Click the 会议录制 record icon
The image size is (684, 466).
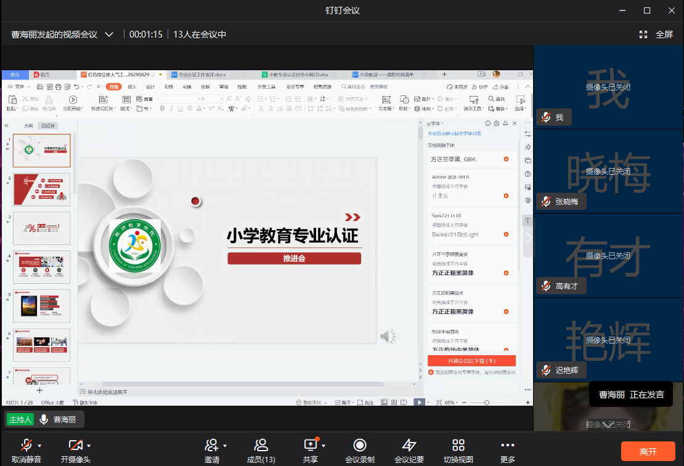[x=359, y=446]
